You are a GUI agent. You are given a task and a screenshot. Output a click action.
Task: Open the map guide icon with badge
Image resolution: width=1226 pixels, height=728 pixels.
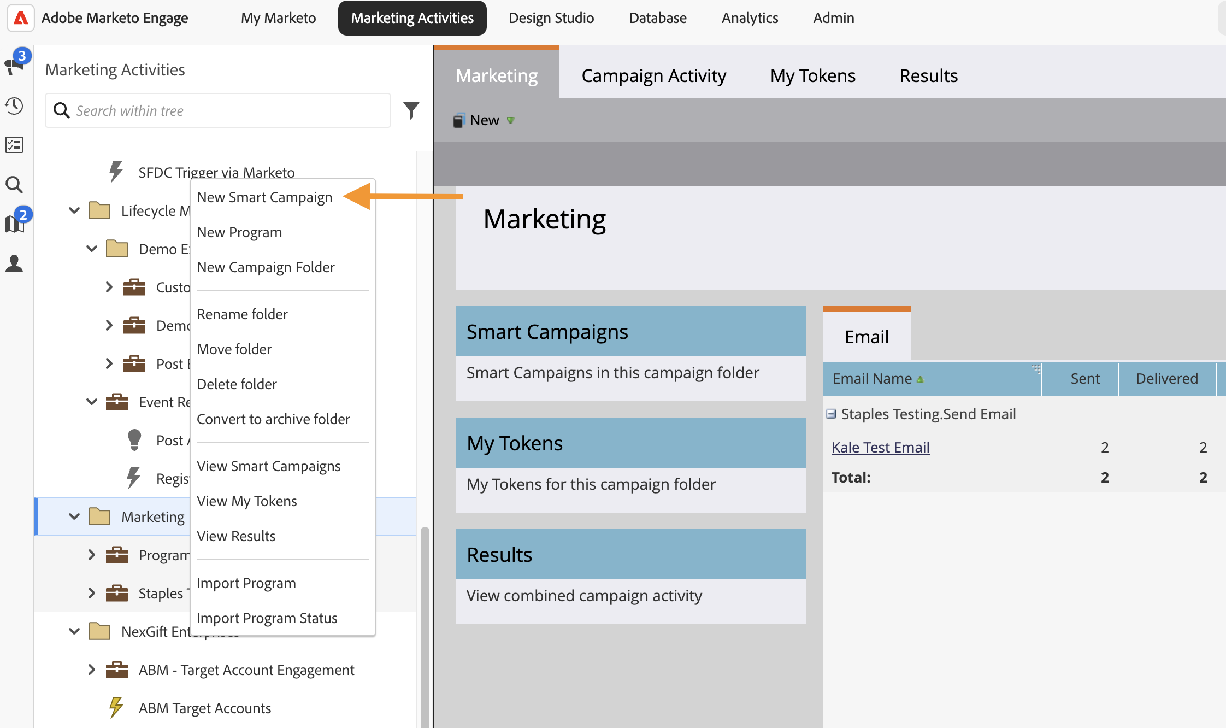point(14,223)
